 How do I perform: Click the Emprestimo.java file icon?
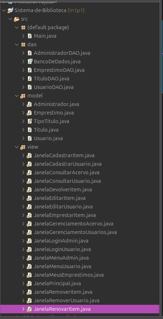point(29,113)
